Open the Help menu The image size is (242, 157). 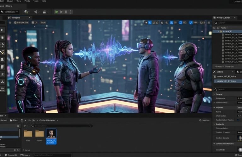pos(44,1)
